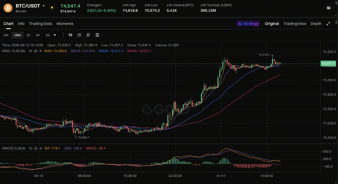Viewport: 338px width, 184px height.
Task: Switch to the Chart tab
Action: pos(8,24)
